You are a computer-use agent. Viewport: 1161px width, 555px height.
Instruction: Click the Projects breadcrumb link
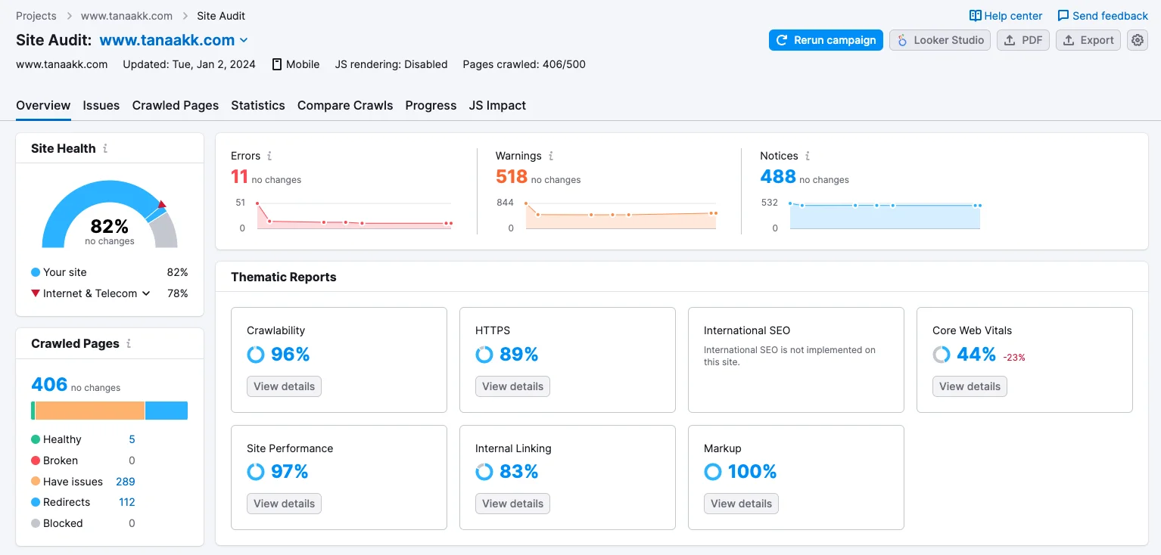36,16
